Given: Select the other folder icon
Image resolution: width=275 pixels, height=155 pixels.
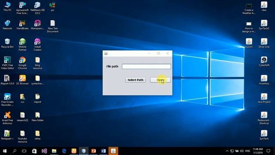Looking at the screenshot, I should pyautogui.click(x=37, y=135).
